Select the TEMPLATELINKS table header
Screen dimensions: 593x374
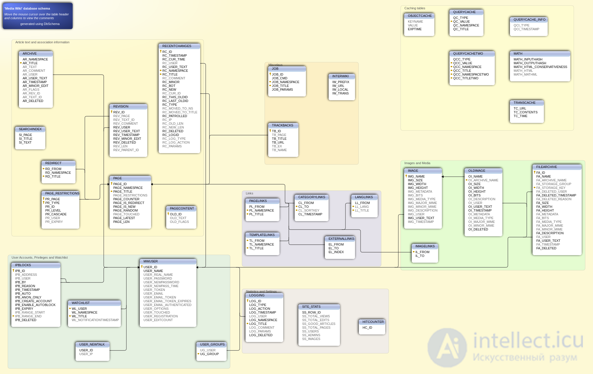point(262,235)
